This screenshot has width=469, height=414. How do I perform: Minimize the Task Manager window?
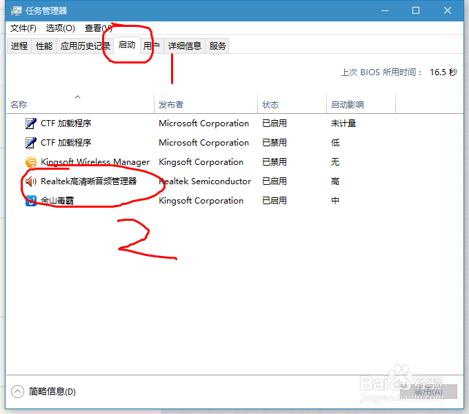[385, 11]
